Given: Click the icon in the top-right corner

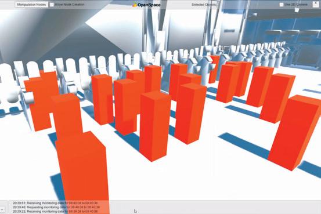Looking at the screenshot, I should (x=316, y=4).
